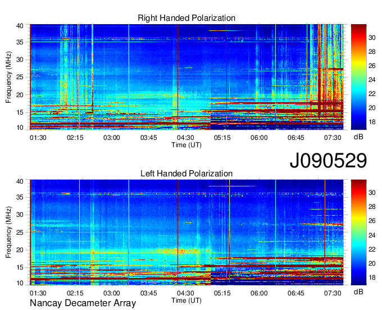Click the 18 dB tick on Left Handed color bar
The image size is (382, 310).
point(372,277)
